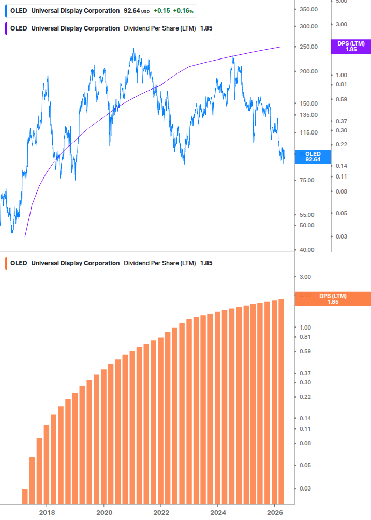
Task: Click the 2020 label on the time axis
Action: click(104, 513)
